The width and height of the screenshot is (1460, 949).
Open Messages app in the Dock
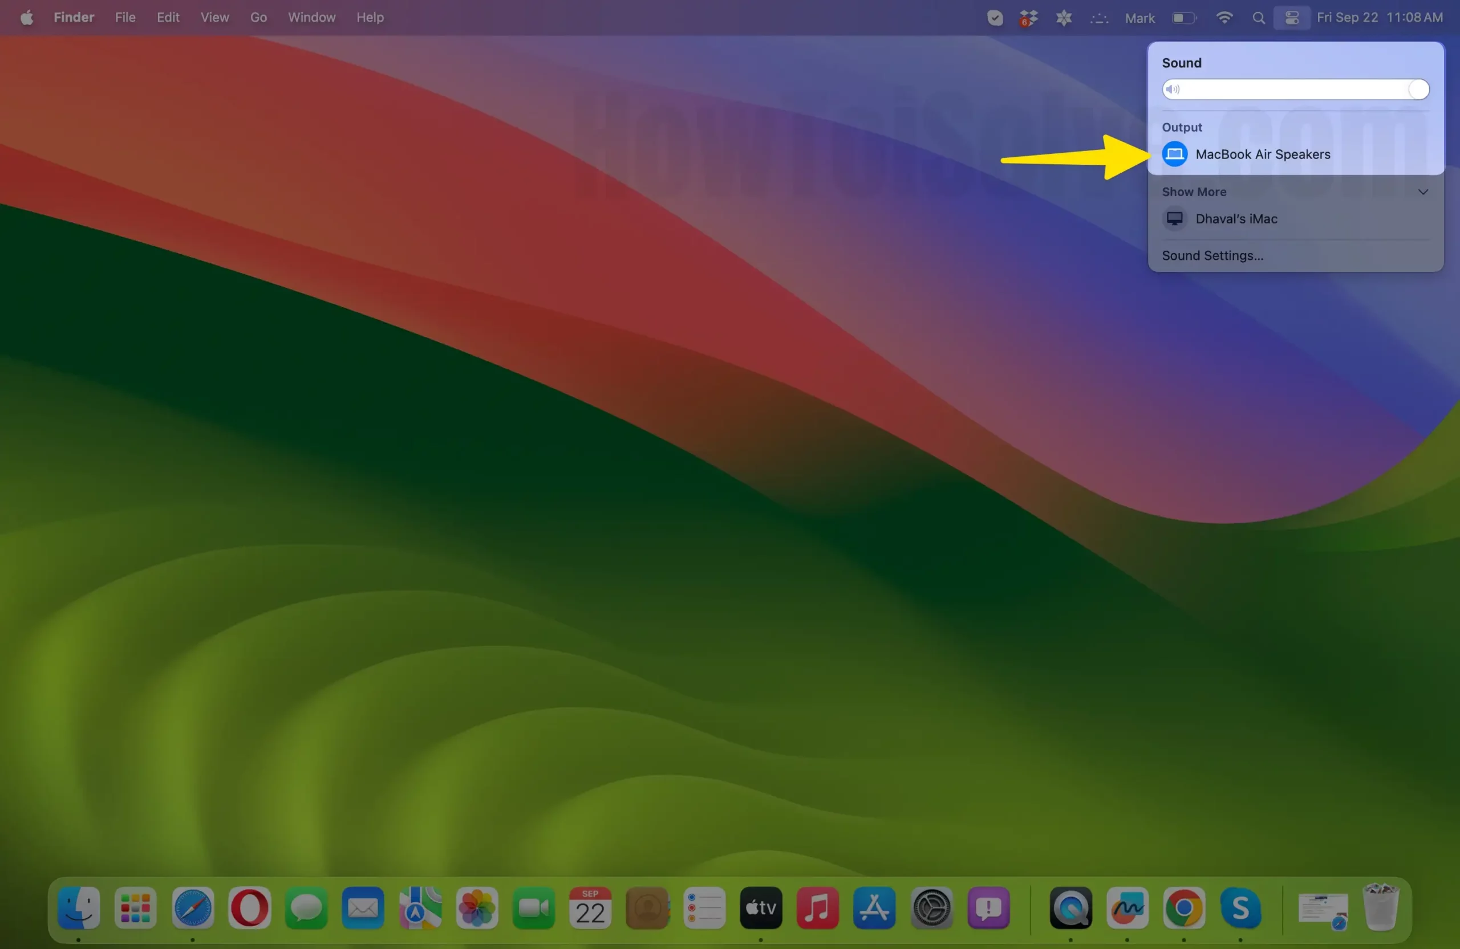coord(306,908)
